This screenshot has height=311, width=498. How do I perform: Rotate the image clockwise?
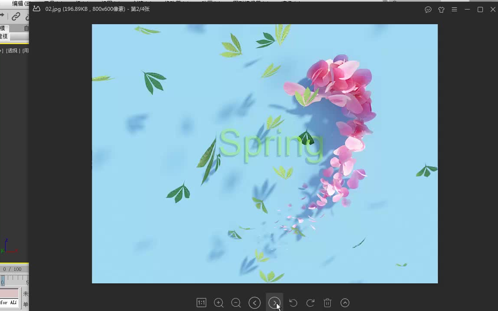click(310, 303)
